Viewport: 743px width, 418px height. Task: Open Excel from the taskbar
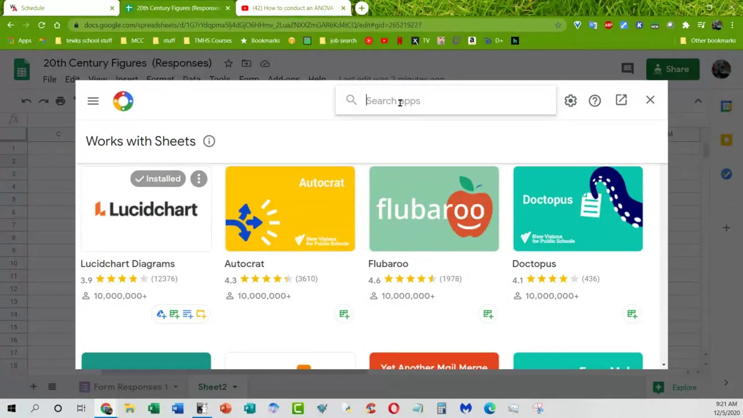(154, 409)
